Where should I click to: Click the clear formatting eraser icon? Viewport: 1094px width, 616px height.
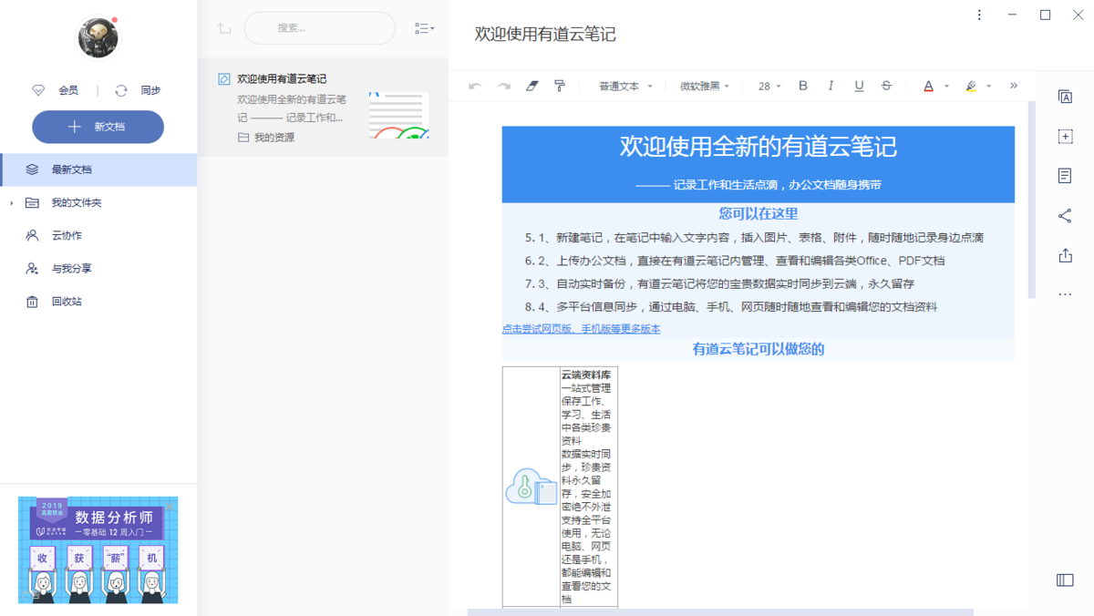(x=532, y=86)
